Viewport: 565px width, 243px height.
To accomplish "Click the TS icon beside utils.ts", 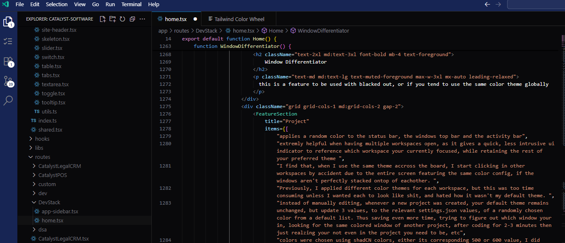I will 37,111.
